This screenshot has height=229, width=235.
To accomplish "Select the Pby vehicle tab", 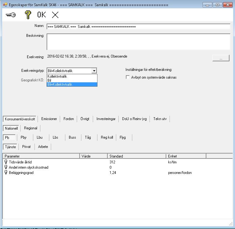I will coord(23,137).
